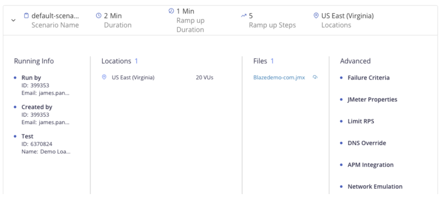Click the scenario name clipboard icon
Viewport: 441px width, 201px height.
pos(26,16)
